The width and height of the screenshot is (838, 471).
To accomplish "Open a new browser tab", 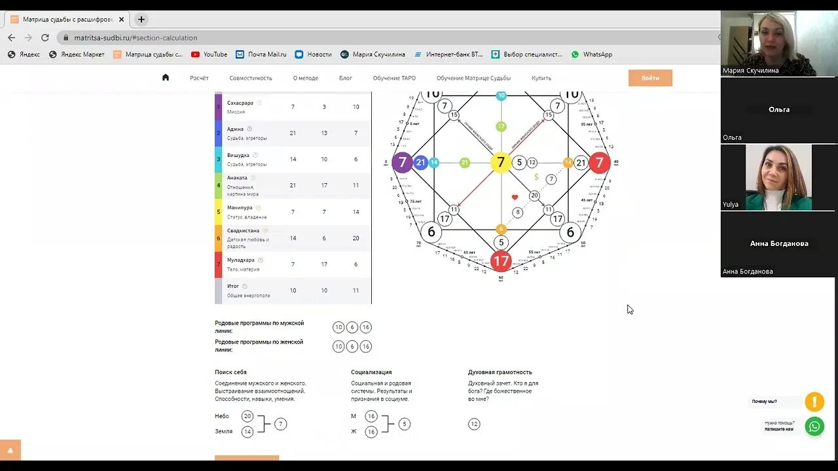I will click(141, 20).
